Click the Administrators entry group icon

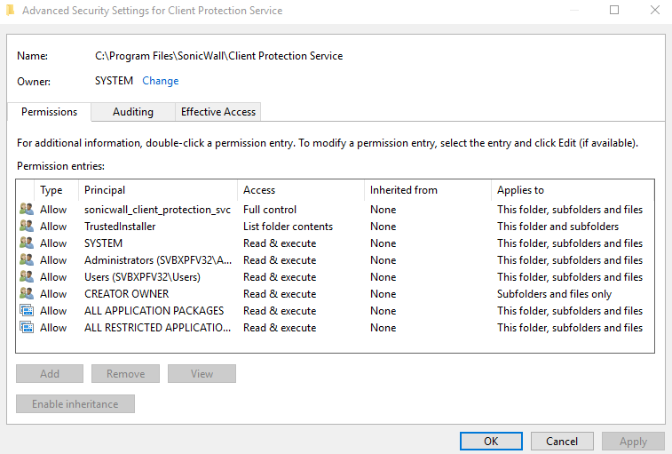26,260
